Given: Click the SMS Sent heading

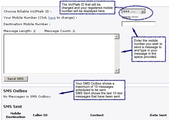Looking at the screenshot, I should [x=13, y=106].
